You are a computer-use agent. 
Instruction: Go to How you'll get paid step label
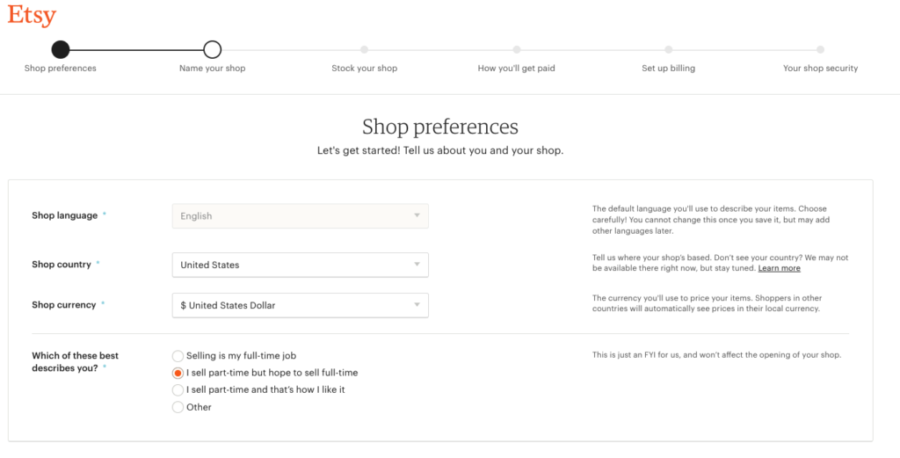pyautogui.click(x=517, y=69)
